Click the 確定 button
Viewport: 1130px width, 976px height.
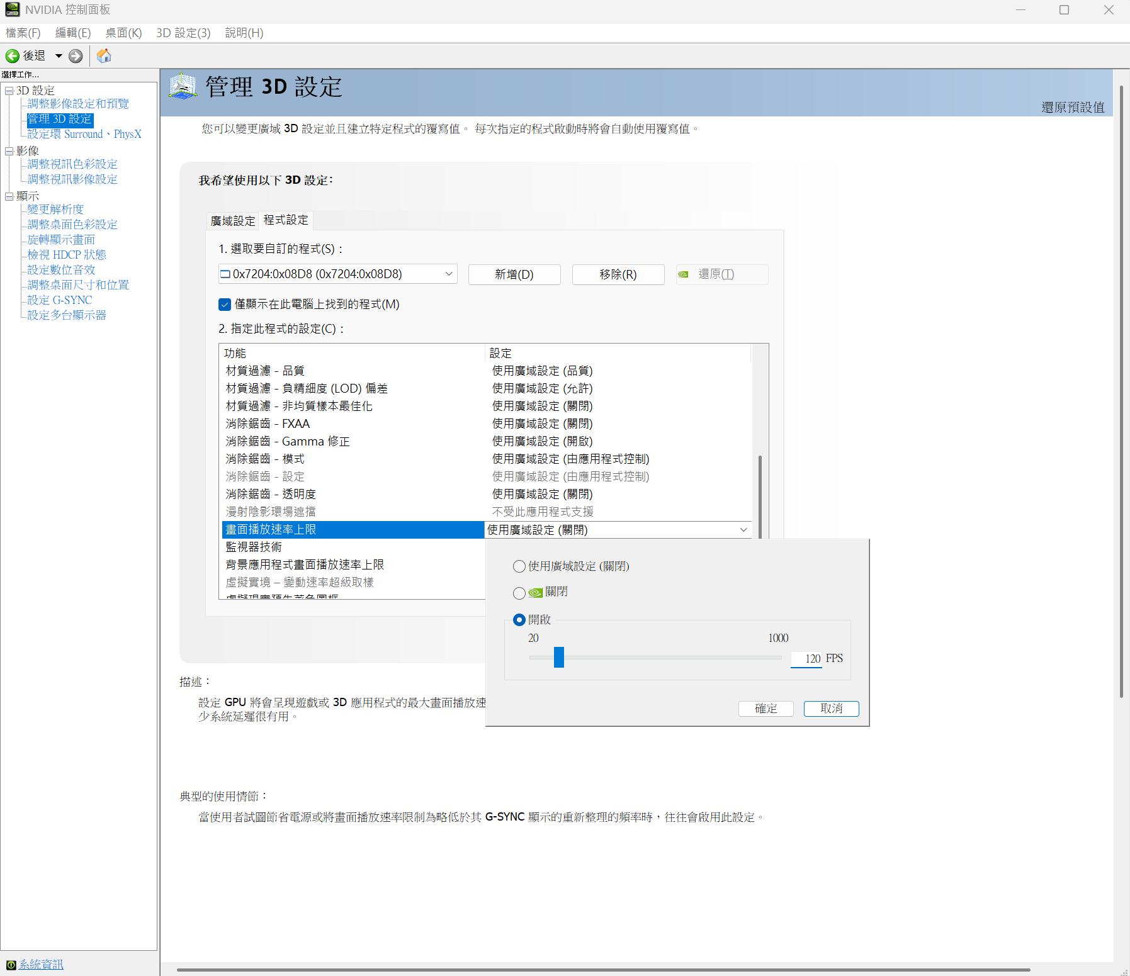[x=766, y=709]
